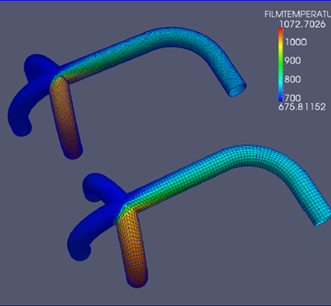Click the 700 tick label on legend

click(293, 97)
